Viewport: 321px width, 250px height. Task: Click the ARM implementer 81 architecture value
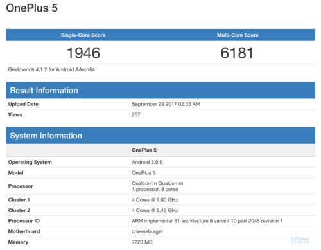pyautogui.click(x=207, y=221)
